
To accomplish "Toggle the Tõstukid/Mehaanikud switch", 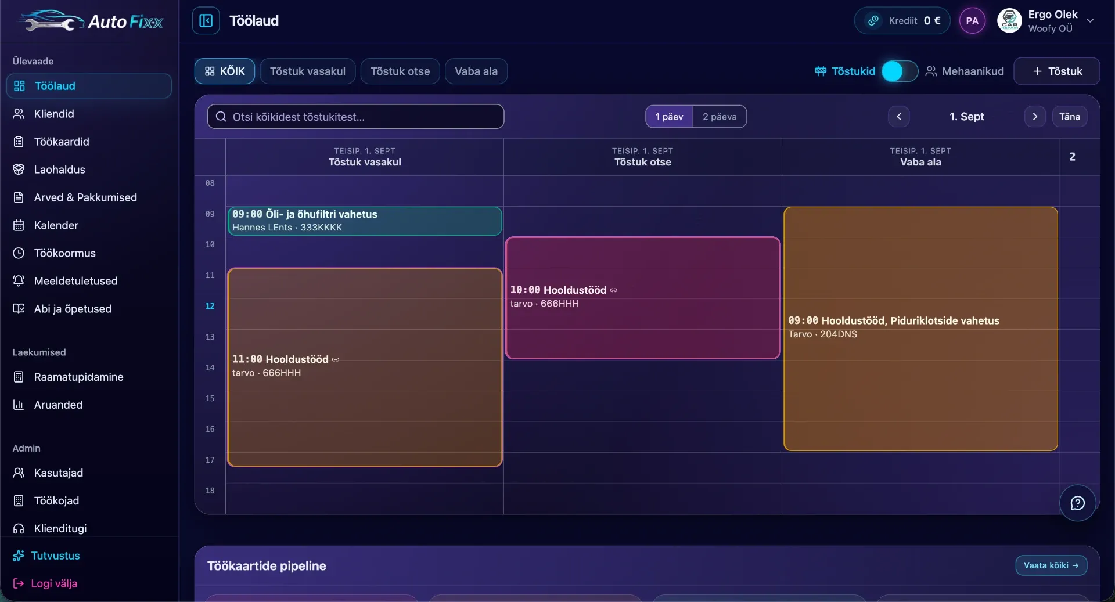I will (900, 71).
